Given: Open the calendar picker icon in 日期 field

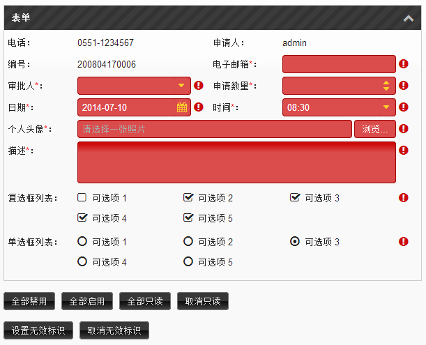Looking at the screenshot, I should 182,107.
